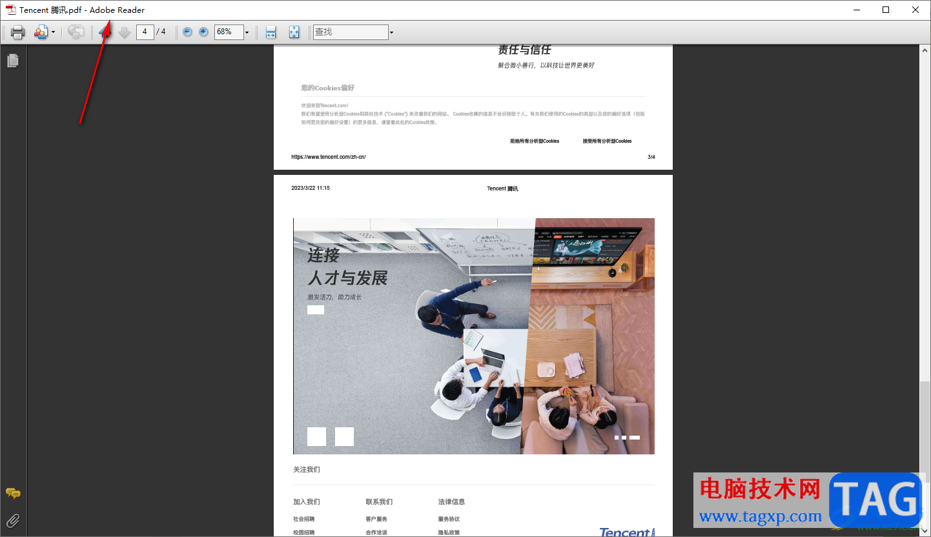Click the 3/4 page footer number

click(651, 157)
